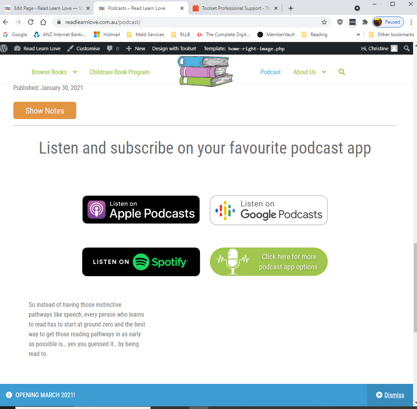
Task: Open the admin bar search magnifier
Action: coord(407,48)
